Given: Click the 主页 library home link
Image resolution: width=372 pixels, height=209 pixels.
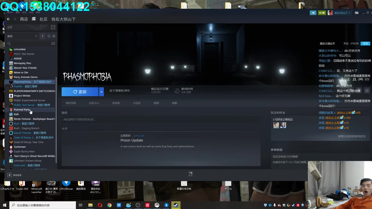Looking at the screenshot, I should tap(10, 27).
